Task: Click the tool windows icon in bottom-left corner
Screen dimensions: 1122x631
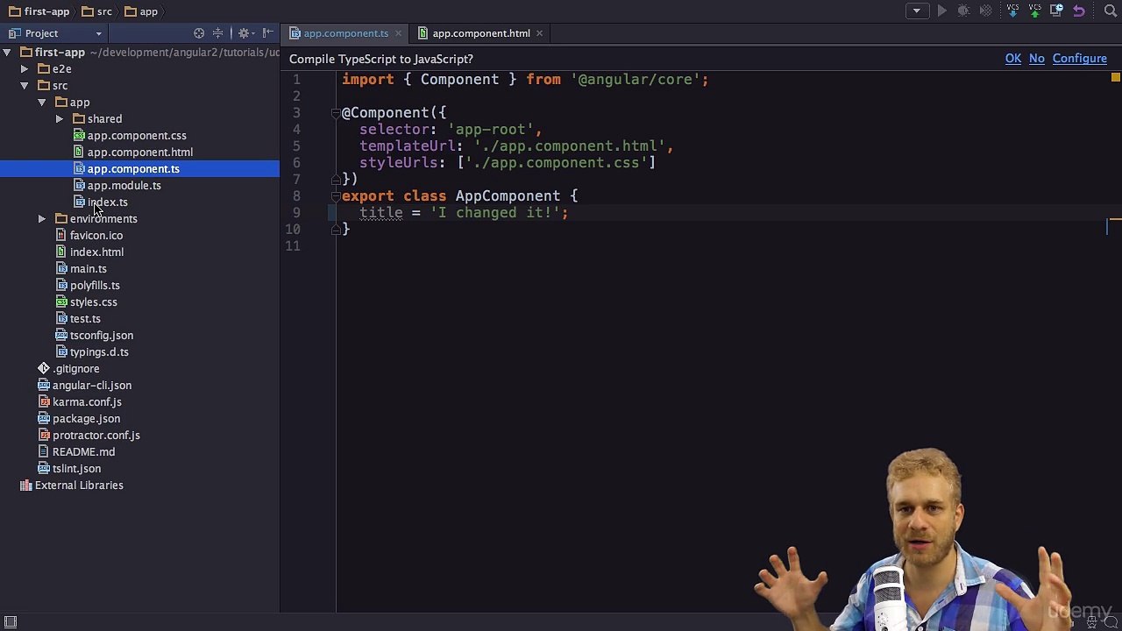Action: tap(11, 621)
